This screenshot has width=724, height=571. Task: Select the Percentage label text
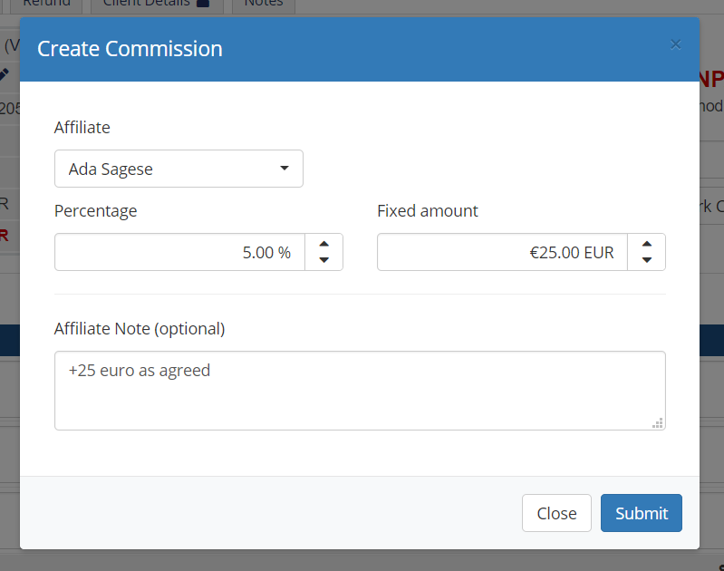pos(95,211)
